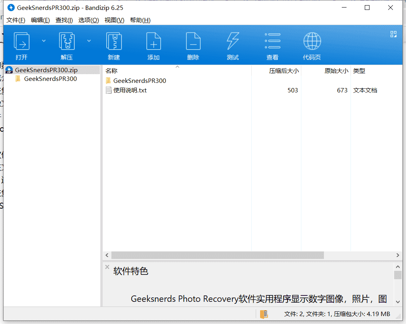The height and width of the screenshot is (324, 406).
Task: Click the 软件特色 heading in preview
Action: click(130, 271)
